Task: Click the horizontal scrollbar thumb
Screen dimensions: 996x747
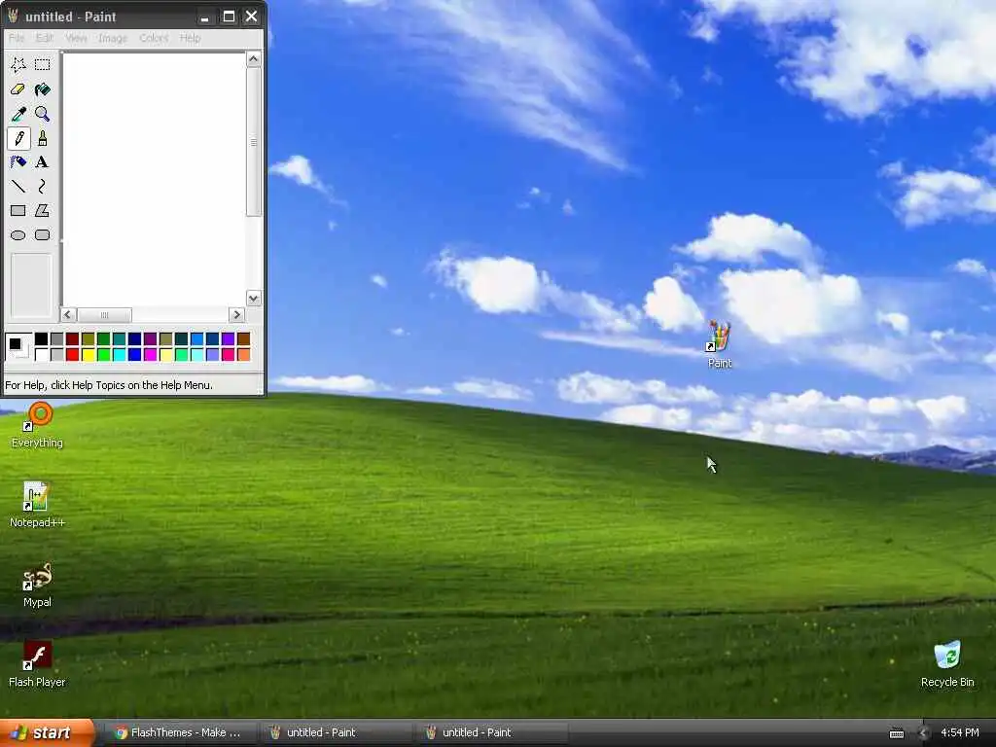Action: (x=104, y=314)
